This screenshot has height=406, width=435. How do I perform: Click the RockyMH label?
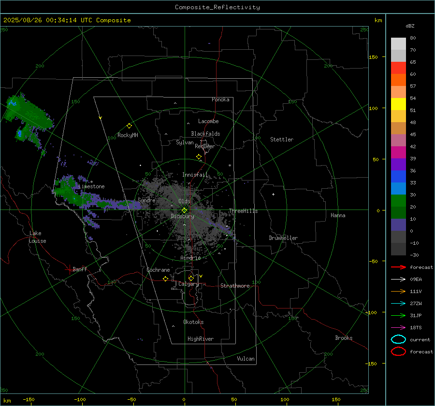point(128,135)
